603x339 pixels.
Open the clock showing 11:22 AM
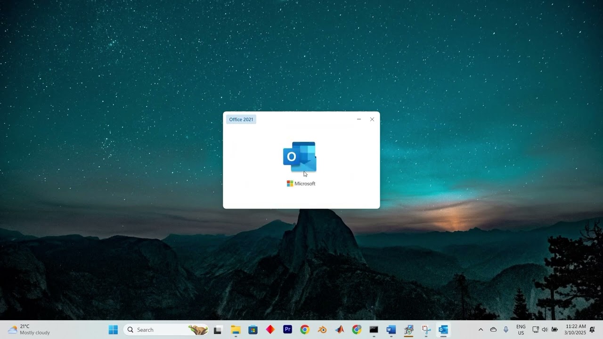[575, 330]
